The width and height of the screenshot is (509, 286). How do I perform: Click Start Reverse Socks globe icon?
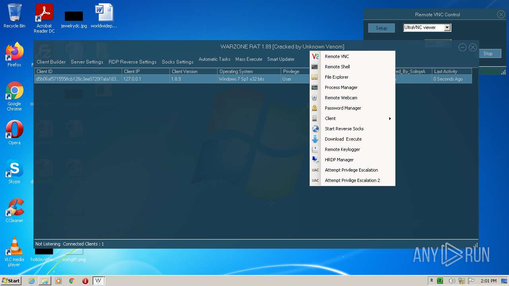pyautogui.click(x=315, y=129)
